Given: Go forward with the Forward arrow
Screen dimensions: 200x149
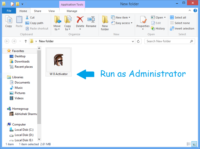Looking at the screenshot, I should coord(14,41).
